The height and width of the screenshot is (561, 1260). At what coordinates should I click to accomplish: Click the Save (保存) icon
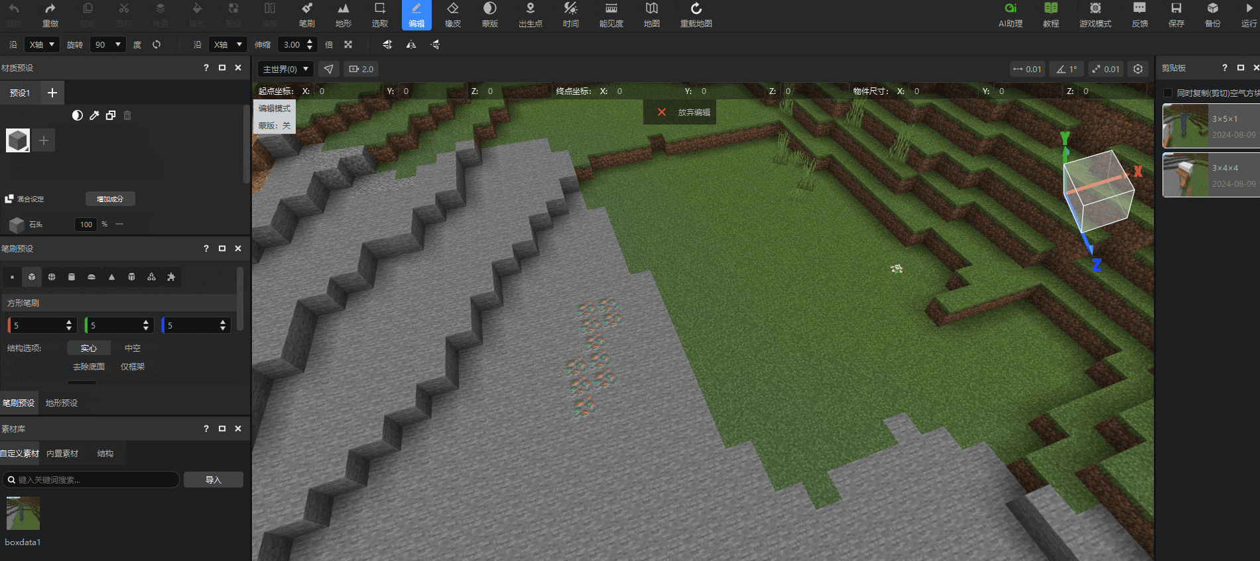[x=1176, y=15]
